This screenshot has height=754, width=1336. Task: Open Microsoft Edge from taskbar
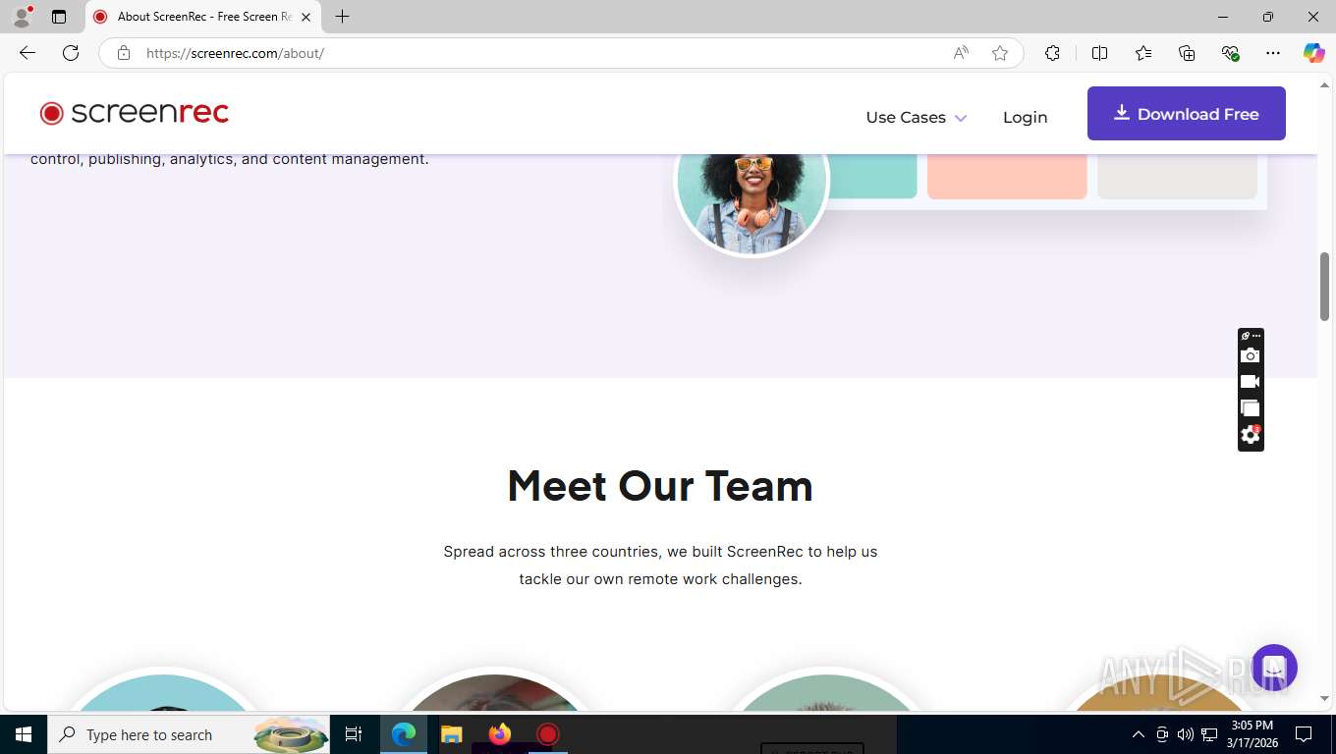click(x=404, y=734)
